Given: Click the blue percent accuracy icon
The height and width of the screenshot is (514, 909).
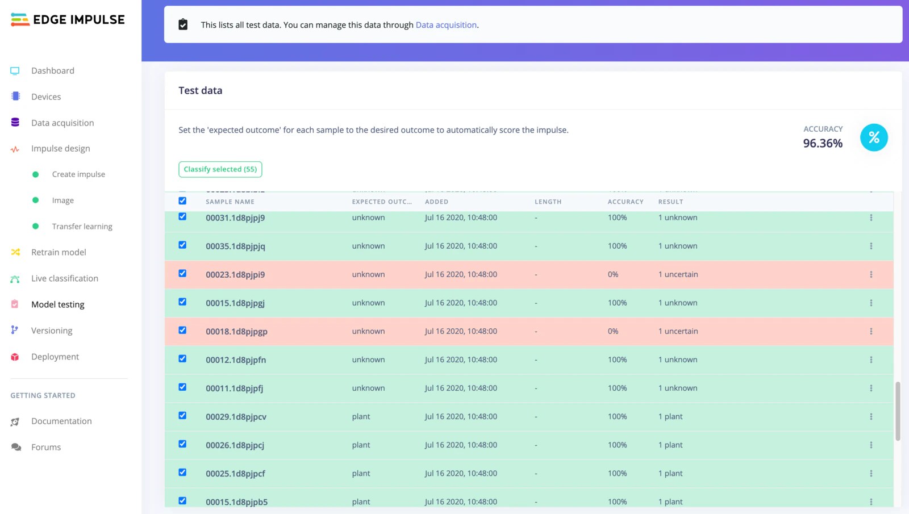Looking at the screenshot, I should coord(874,137).
